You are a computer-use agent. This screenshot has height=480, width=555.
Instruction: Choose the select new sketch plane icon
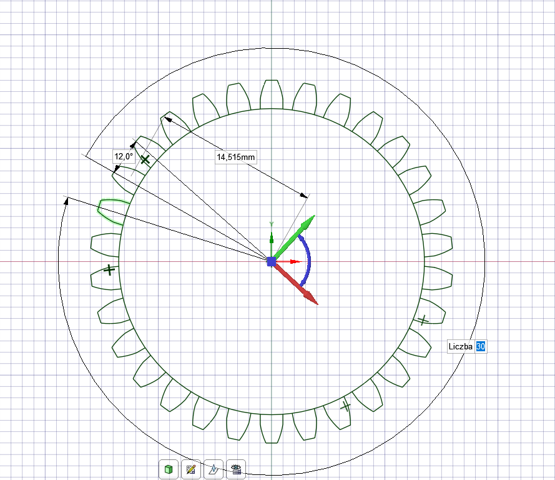click(214, 469)
